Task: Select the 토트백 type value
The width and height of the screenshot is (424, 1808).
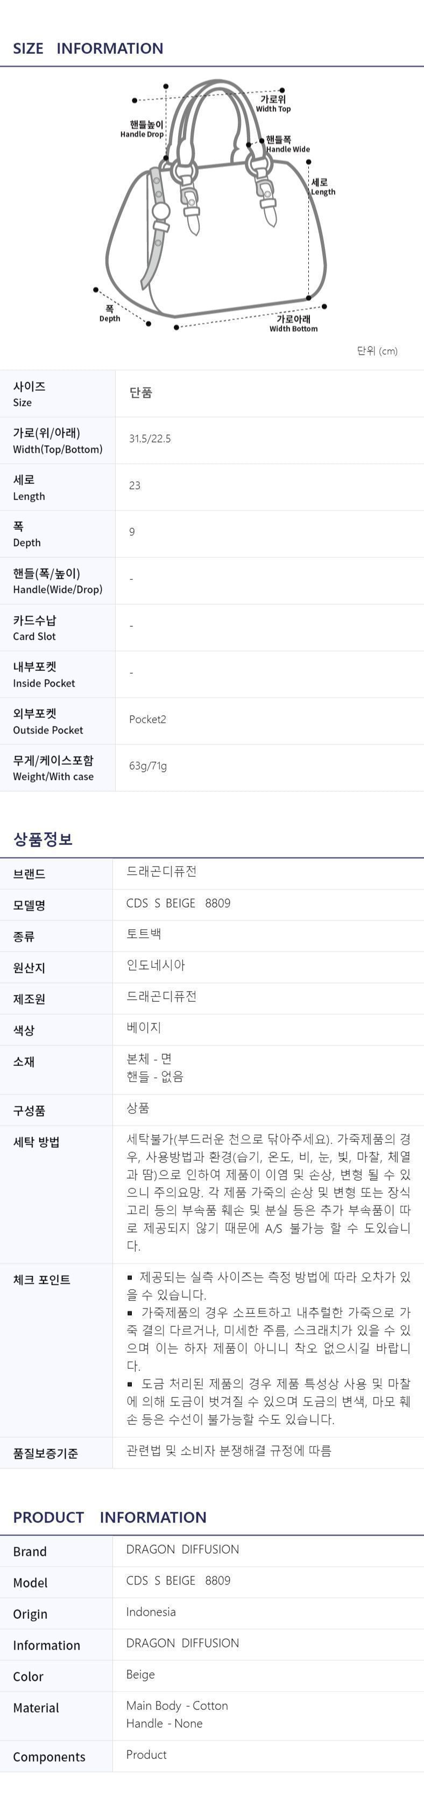Action: 144,933
